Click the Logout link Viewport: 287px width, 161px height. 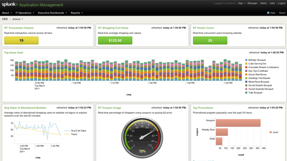282,3
